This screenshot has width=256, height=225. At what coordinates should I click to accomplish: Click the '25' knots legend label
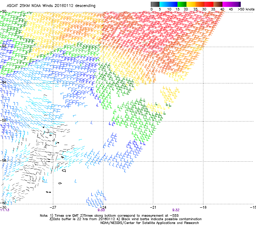(195, 9)
